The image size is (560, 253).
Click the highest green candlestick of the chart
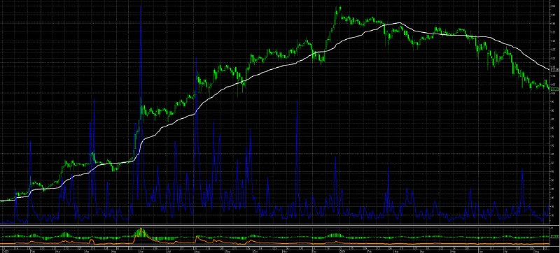point(339,8)
